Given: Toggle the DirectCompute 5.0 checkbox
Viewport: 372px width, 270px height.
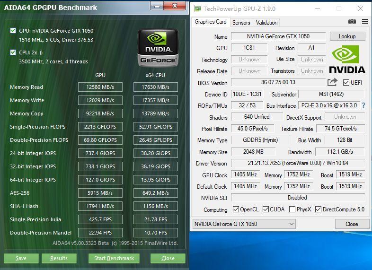Looking at the screenshot, I should pyautogui.click(x=318, y=209).
